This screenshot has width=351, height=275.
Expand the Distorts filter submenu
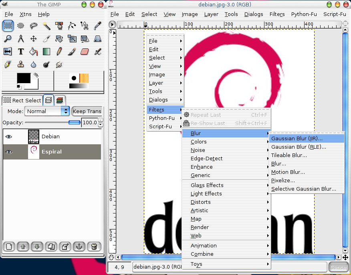click(x=226, y=202)
